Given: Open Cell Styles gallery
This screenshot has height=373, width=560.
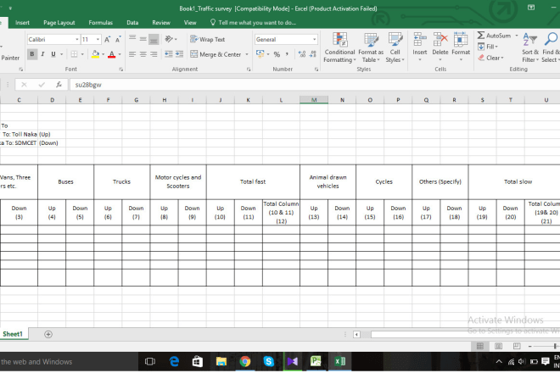Looking at the screenshot, I should tap(395, 47).
